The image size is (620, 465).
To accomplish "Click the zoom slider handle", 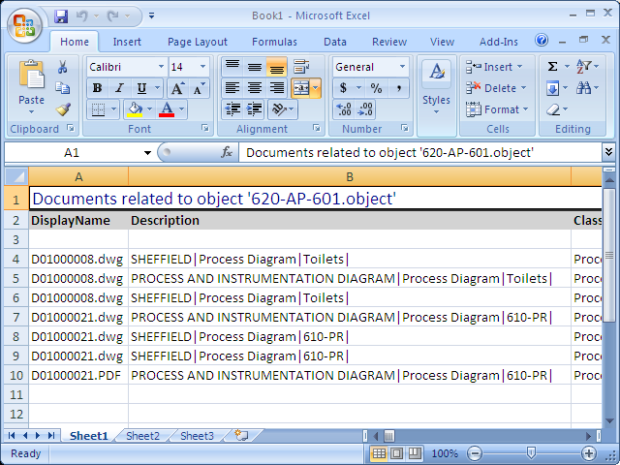I will [532, 452].
